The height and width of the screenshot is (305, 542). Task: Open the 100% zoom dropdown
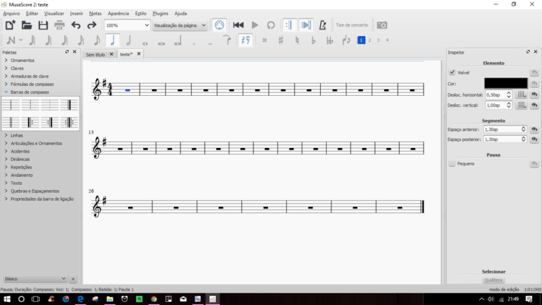click(x=127, y=25)
